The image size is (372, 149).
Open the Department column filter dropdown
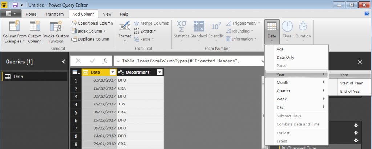point(159,72)
